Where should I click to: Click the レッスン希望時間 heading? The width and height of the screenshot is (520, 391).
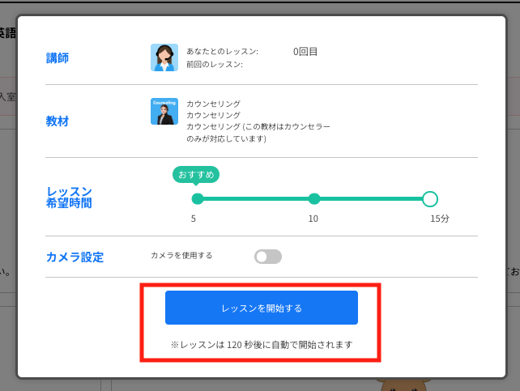[x=69, y=198]
